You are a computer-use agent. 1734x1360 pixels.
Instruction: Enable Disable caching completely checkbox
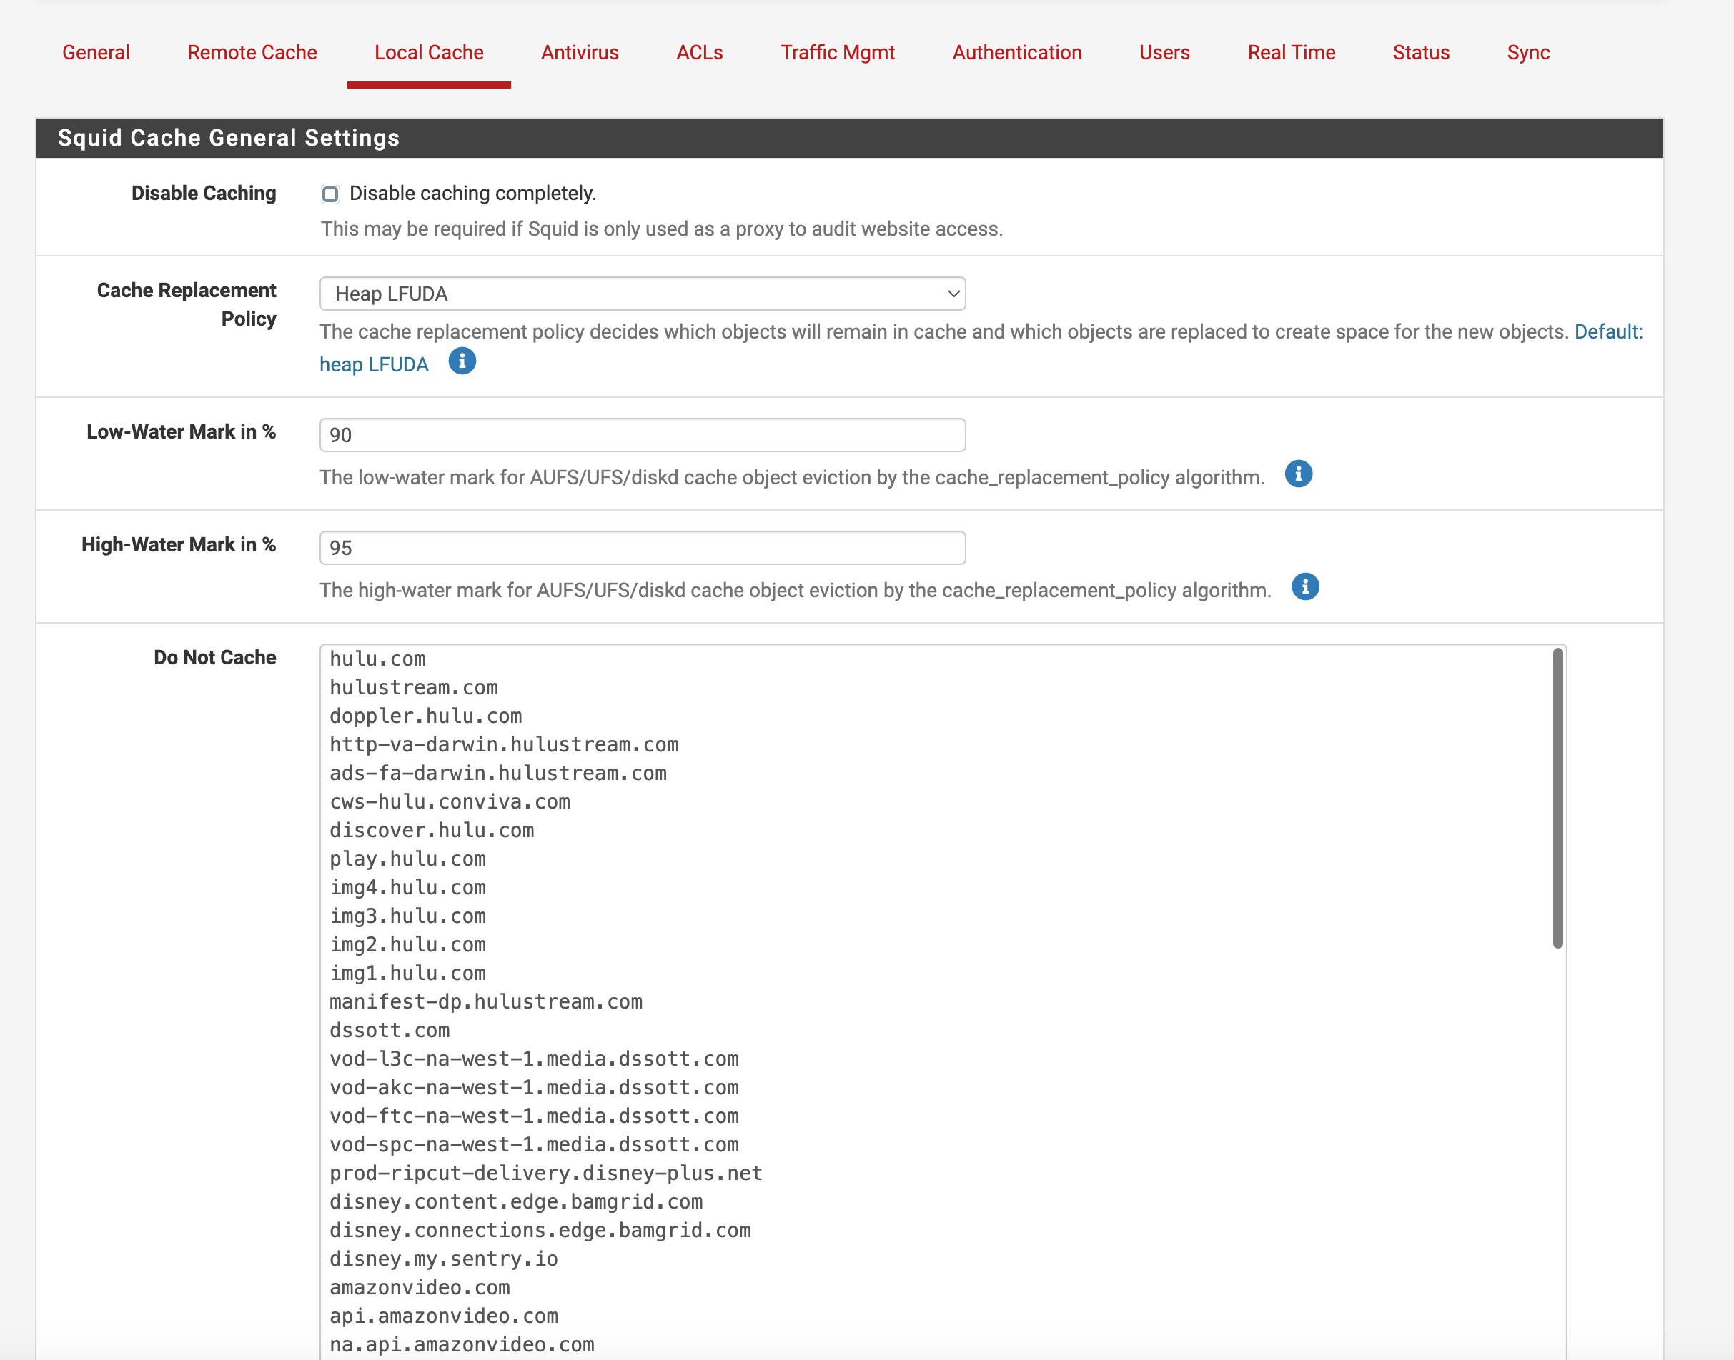click(330, 194)
